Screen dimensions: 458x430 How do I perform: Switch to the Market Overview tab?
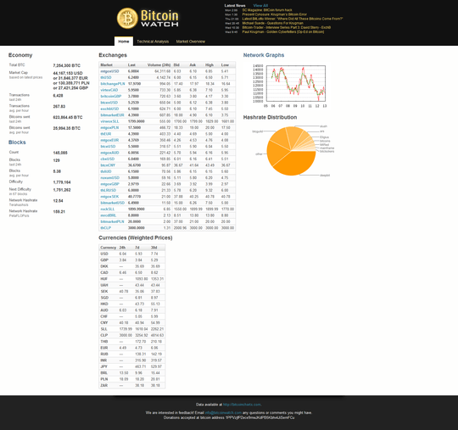191,42
